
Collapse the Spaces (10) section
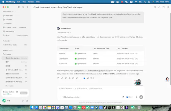[x=8, y=50]
